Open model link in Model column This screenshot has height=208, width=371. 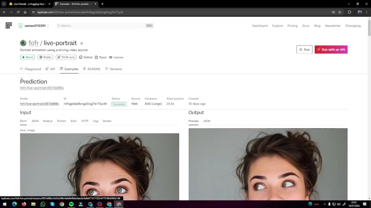click(x=40, y=104)
